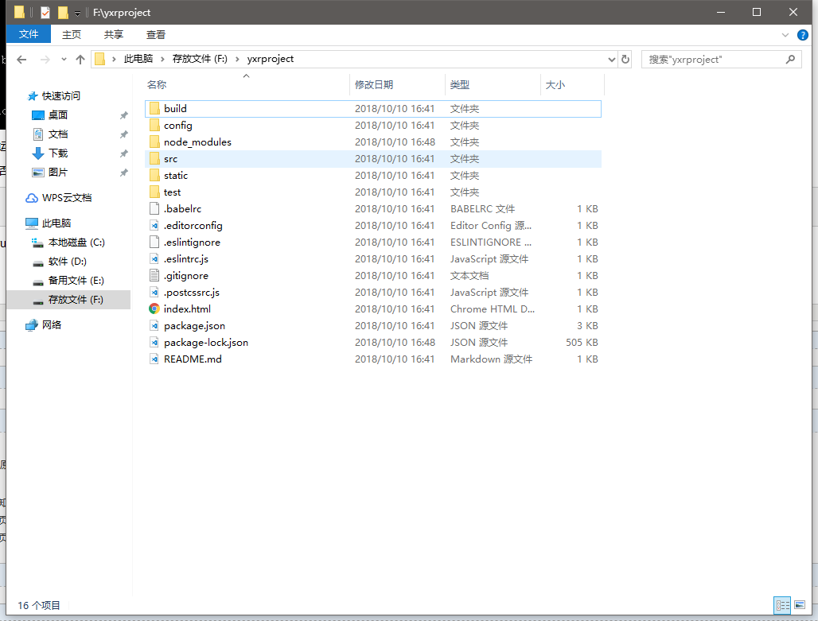Select WPS云文档 in navigation pane
Image resolution: width=818 pixels, height=621 pixels.
67,198
